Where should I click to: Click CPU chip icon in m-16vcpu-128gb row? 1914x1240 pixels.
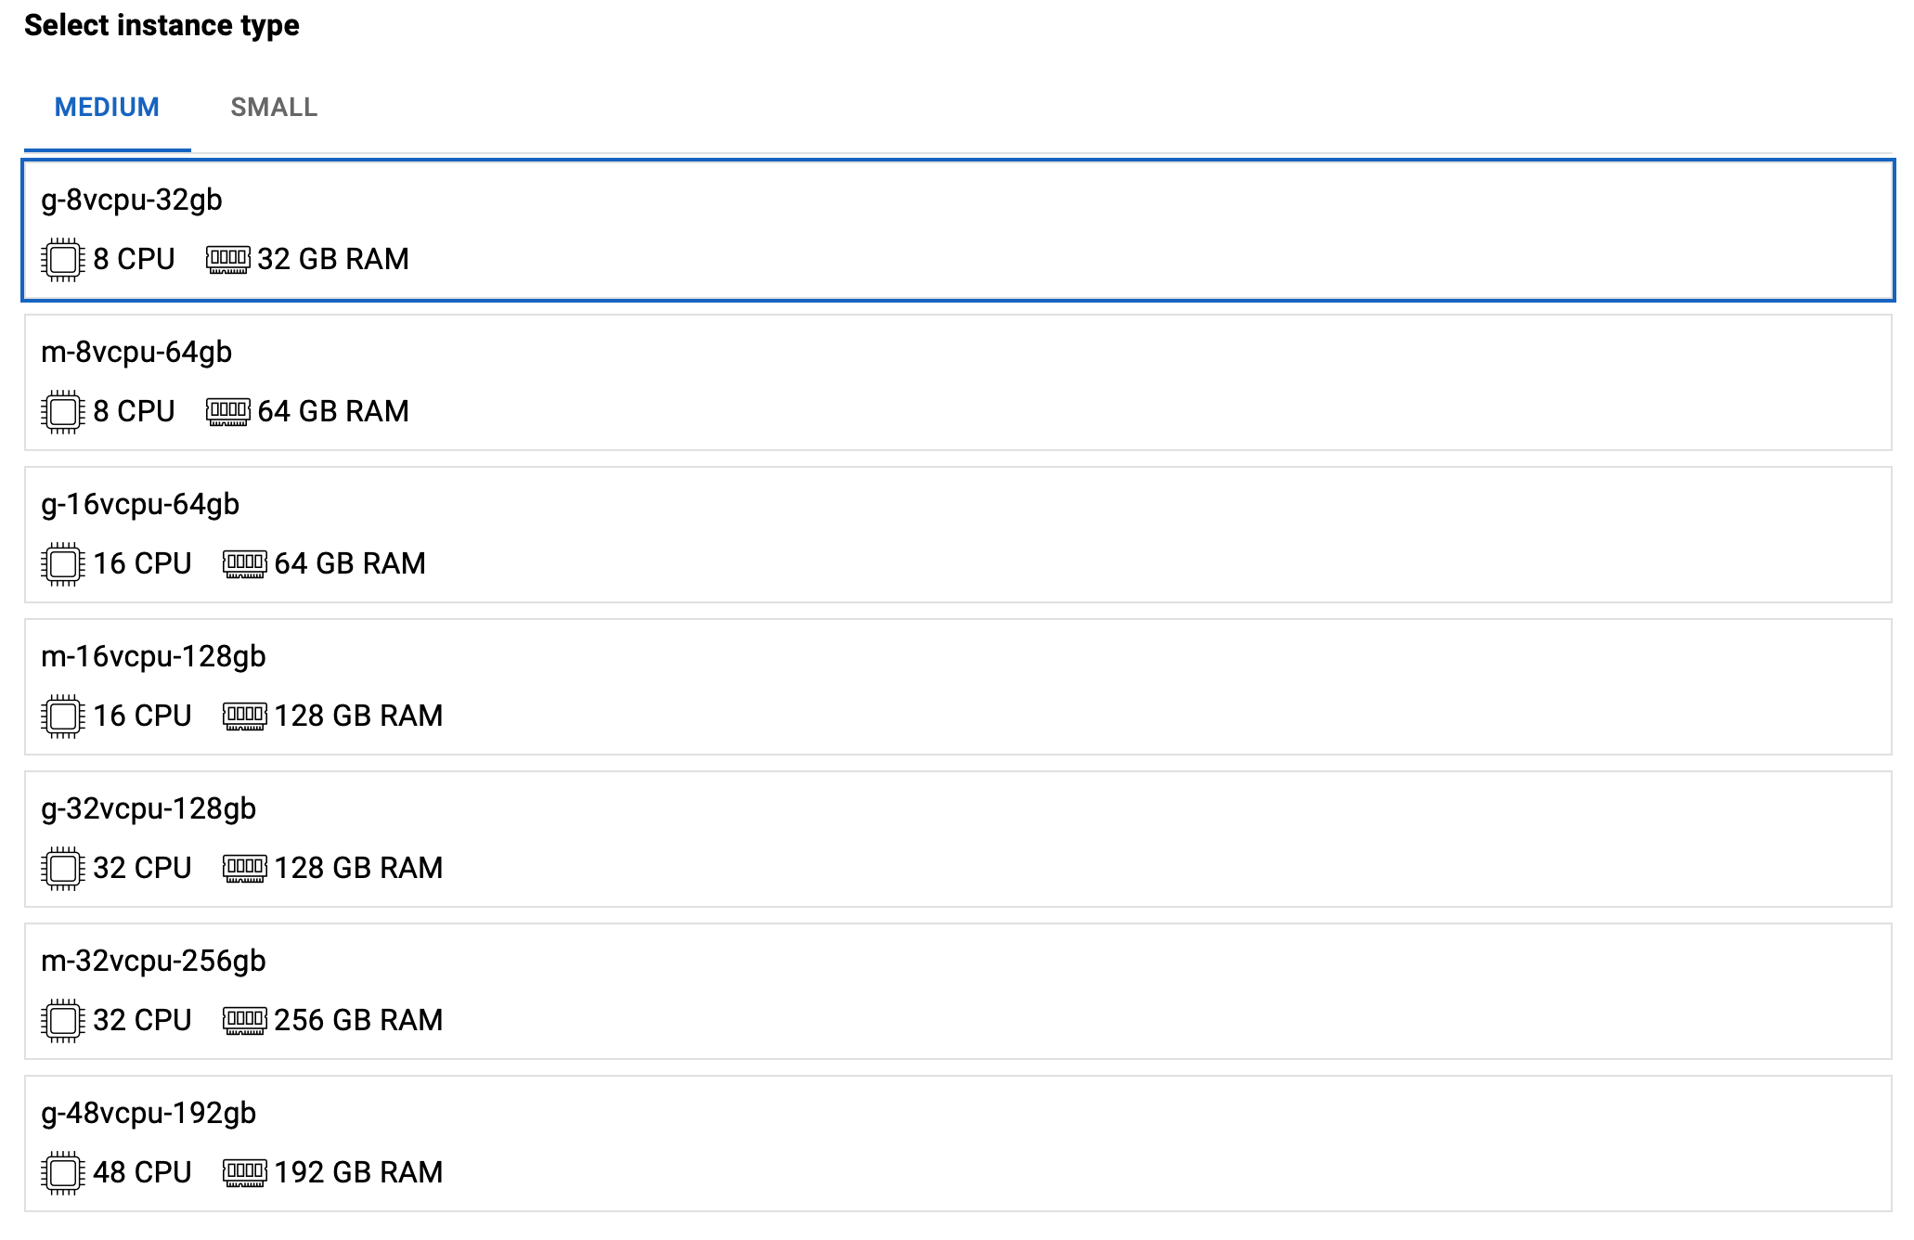(63, 716)
